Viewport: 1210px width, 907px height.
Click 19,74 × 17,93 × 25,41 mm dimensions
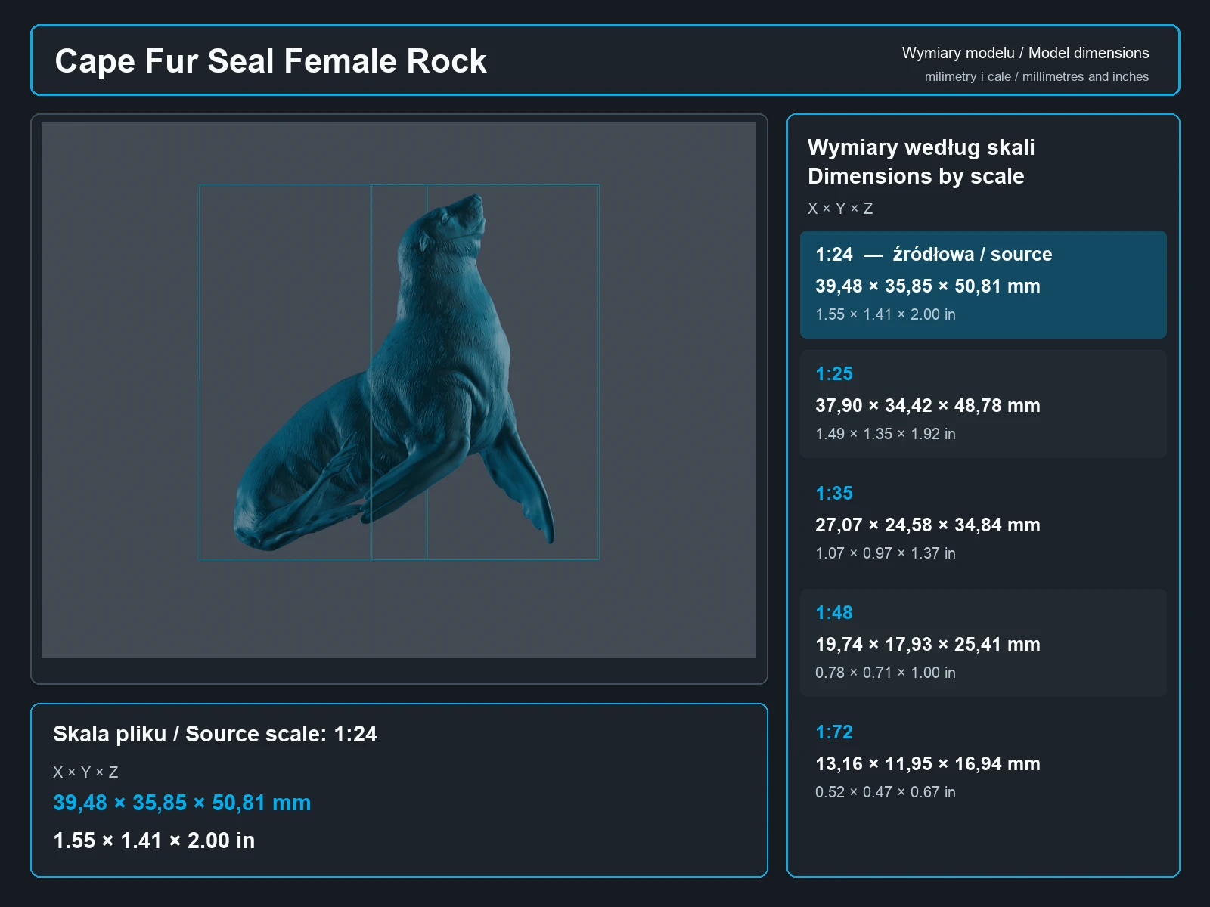927,645
